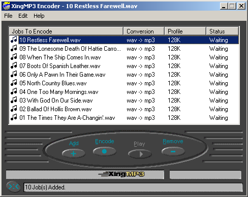Click the Play label
The height and width of the screenshot is (197, 248).
coord(139,144)
